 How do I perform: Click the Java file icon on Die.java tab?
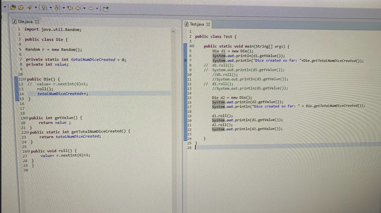(14, 21)
